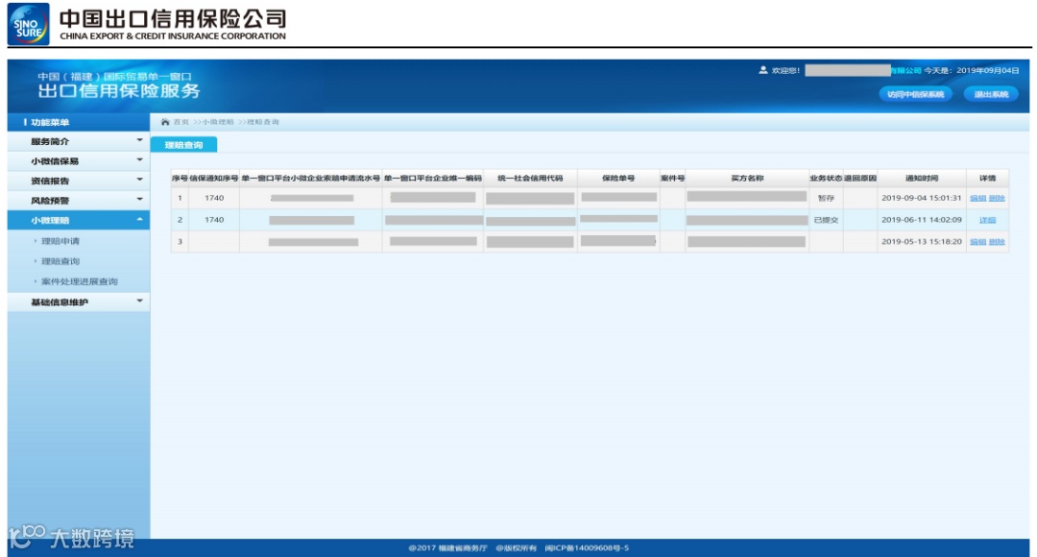
Task: Select the 理赔查询 tab
Action: pos(183,145)
